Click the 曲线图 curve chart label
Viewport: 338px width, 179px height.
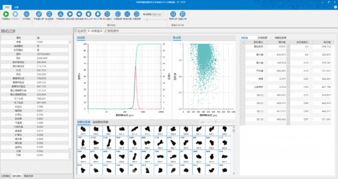[x=81, y=38]
